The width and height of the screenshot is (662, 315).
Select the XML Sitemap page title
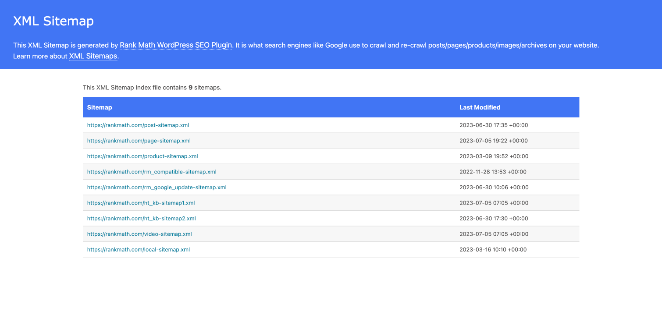pos(53,21)
